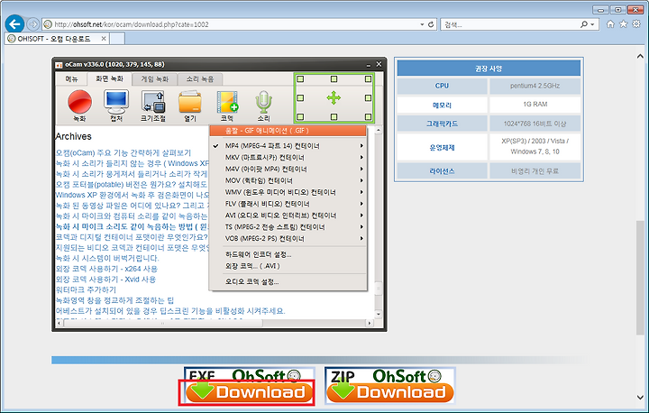
Task: Expand TS (MPEG-2 전송 스트림) submenu arrow
Action: click(x=361, y=227)
